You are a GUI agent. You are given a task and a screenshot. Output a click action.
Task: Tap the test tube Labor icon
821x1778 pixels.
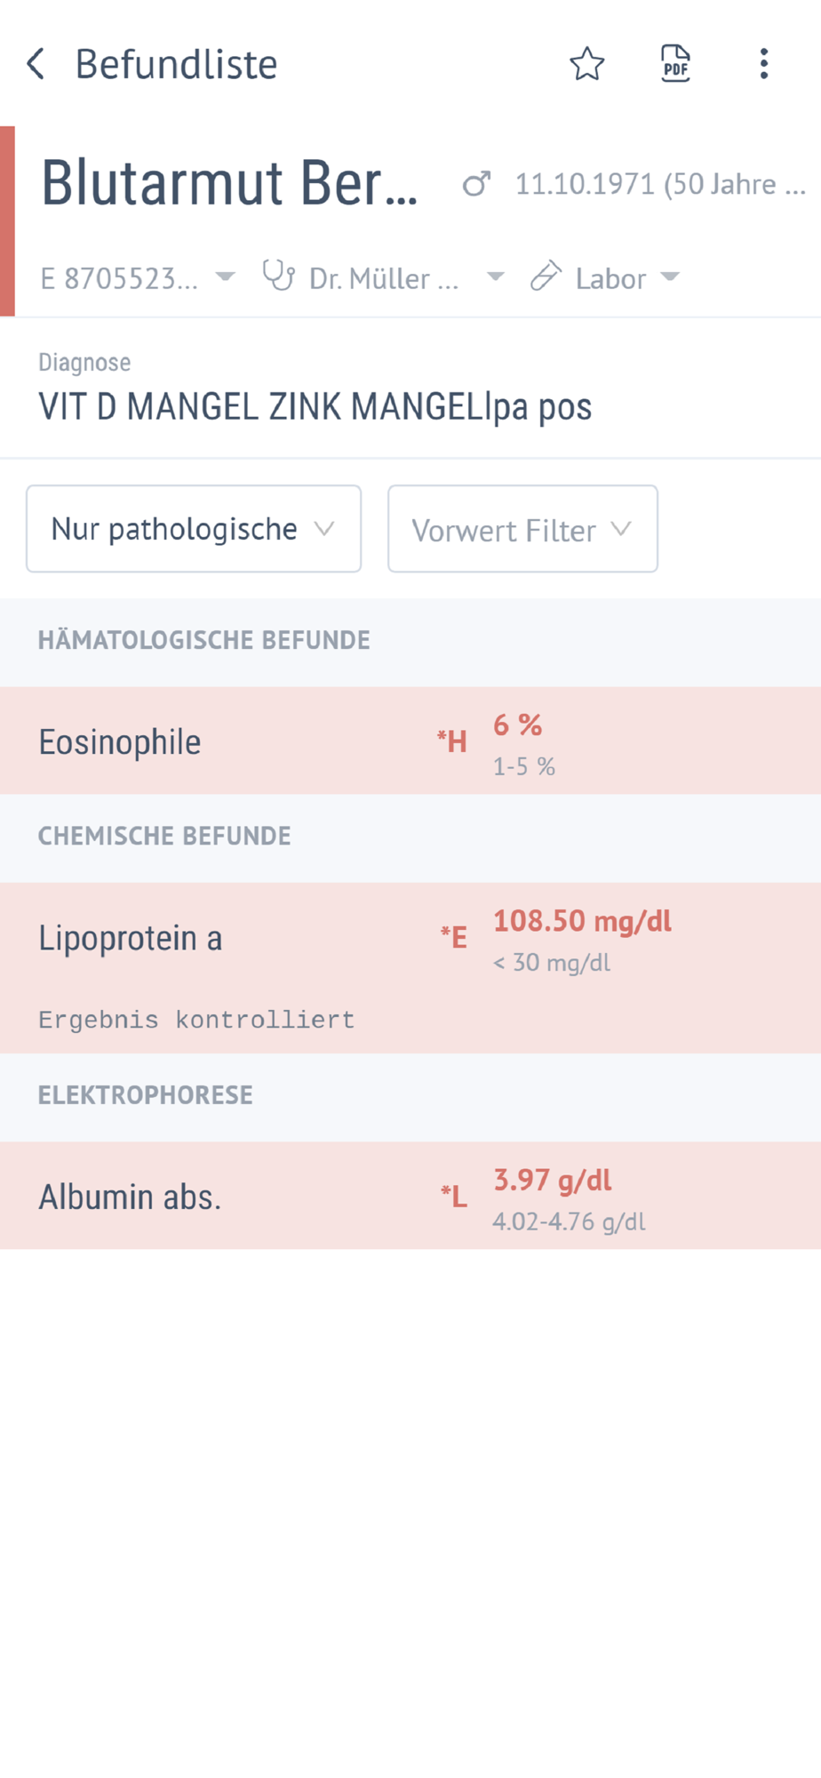[546, 276]
